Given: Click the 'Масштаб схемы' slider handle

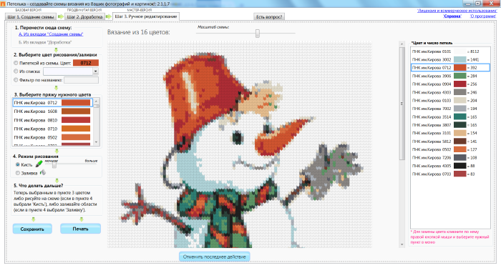Looking at the screenshot, I should pos(258,33).
